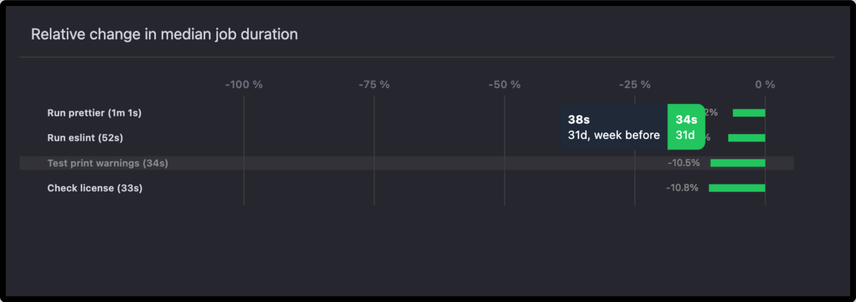
Task: Click the green bar for Run eslint
Action: [746, 138]
